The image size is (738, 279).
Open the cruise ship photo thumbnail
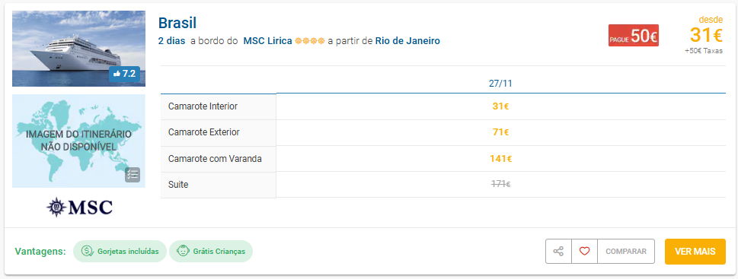tap(78, 49)
